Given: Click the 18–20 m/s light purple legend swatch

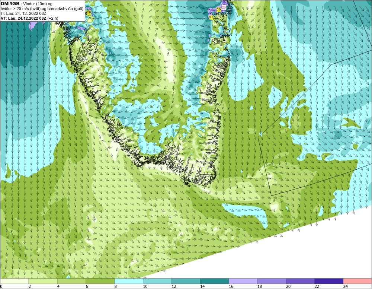Looking at the screenshot, I should tap(272, 282).
